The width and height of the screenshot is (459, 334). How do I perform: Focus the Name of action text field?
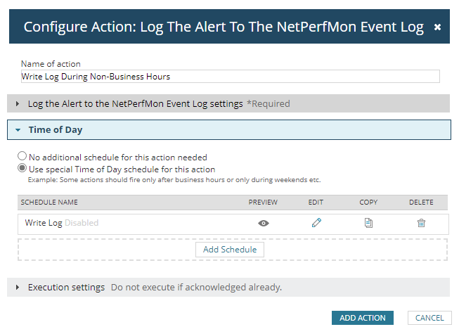230,77
